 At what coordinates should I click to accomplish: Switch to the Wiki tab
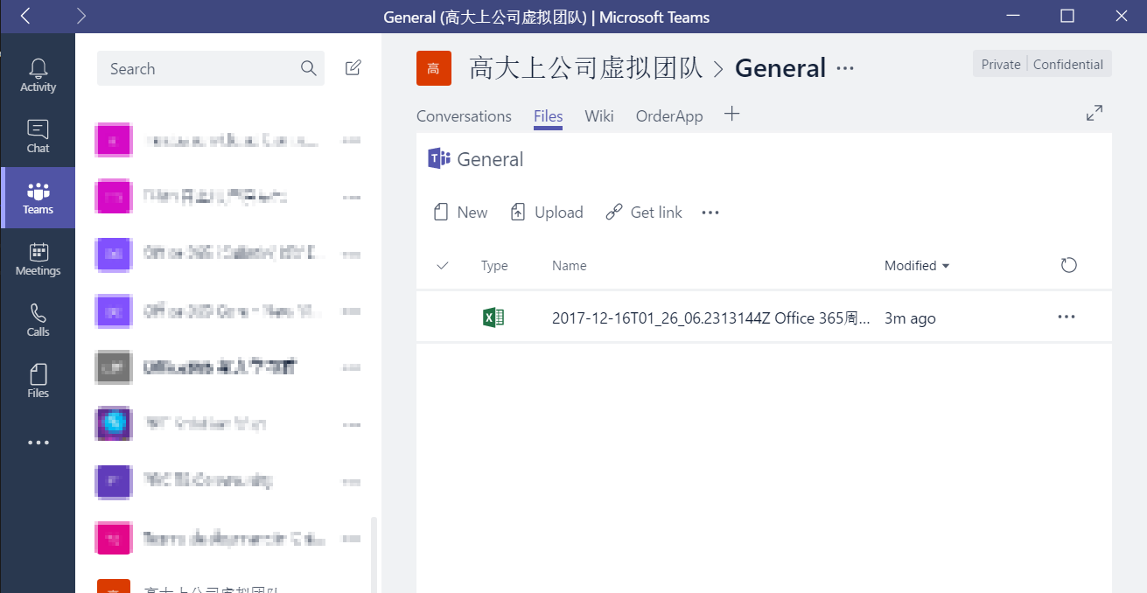(599, 116)
